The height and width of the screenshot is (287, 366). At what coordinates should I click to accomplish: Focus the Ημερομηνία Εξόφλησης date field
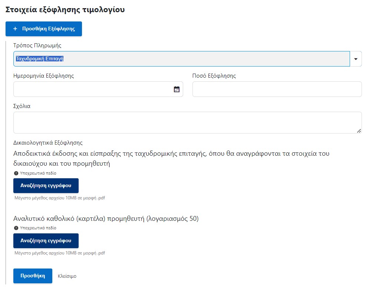pyautogui.click(x=98, y=89)
